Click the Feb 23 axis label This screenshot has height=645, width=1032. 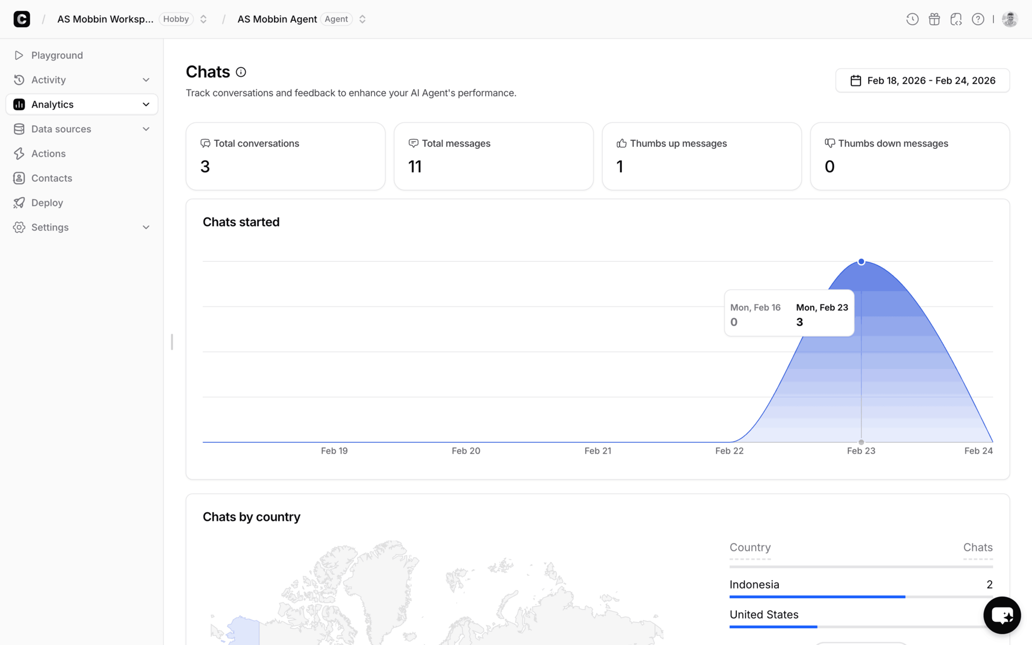coord(861,451)
